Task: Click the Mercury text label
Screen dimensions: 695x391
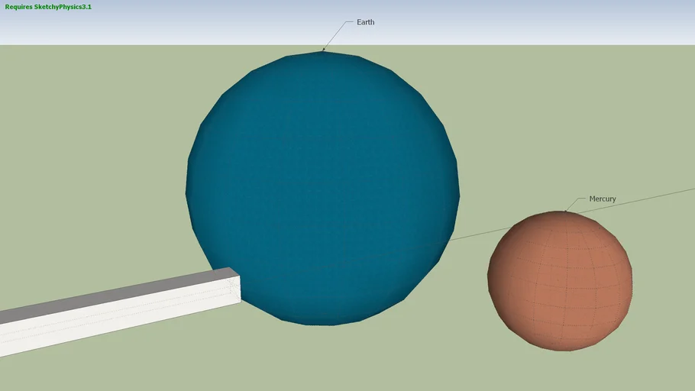Action: coord(602,199)
